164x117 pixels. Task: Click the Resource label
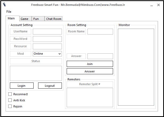tap(21, 46)
